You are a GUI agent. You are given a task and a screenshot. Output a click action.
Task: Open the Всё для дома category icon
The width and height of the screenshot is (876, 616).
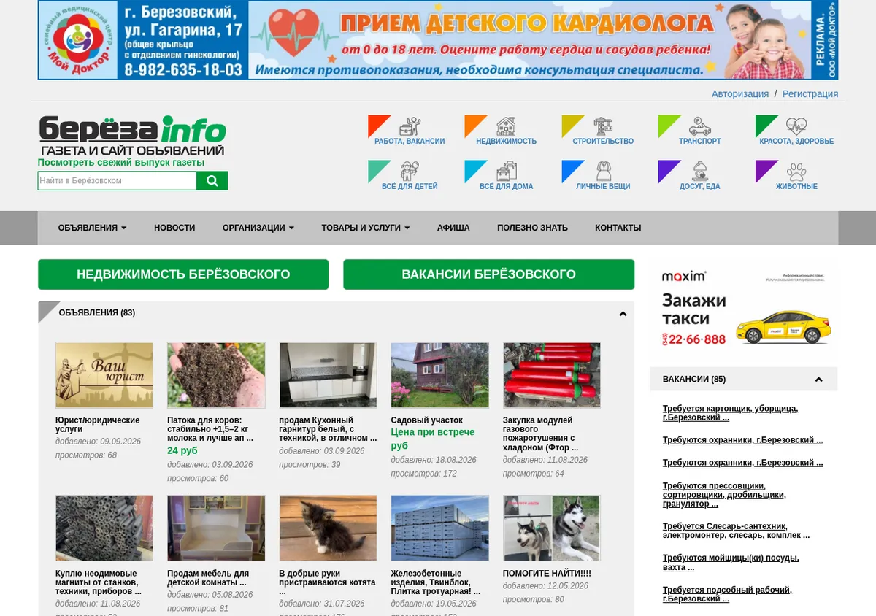click(506, 172)
